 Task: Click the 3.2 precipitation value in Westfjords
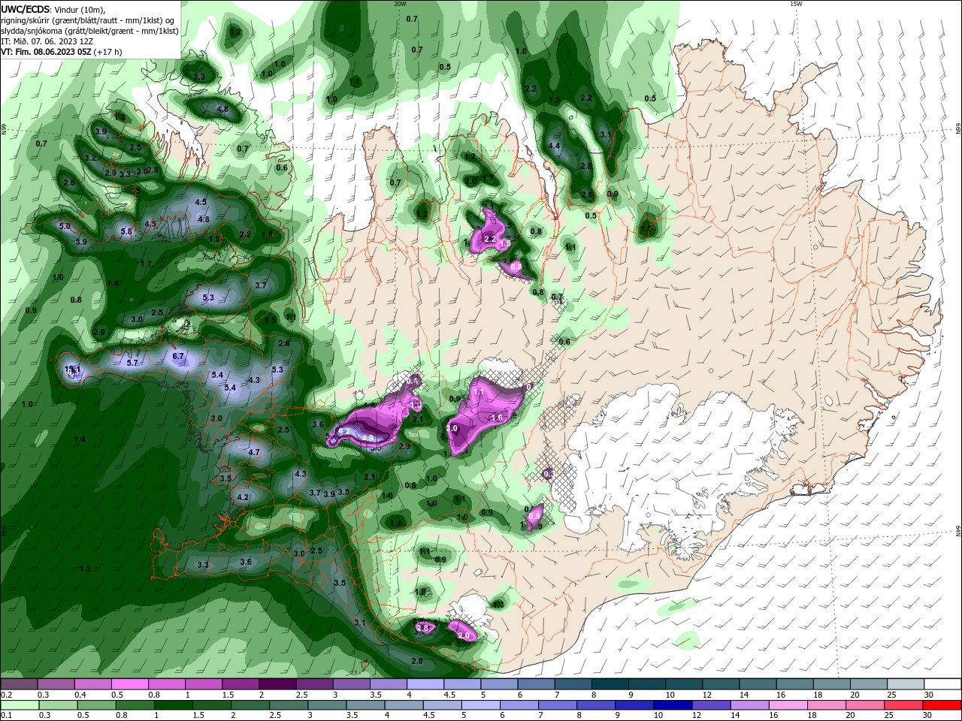tap(90, 158)
